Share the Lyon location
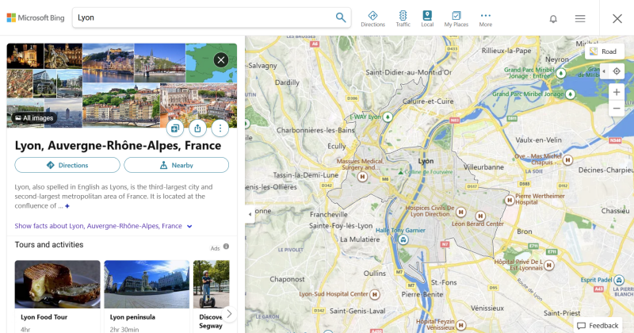This screenshot has width=634, height=333. click(x=197, y=128)
